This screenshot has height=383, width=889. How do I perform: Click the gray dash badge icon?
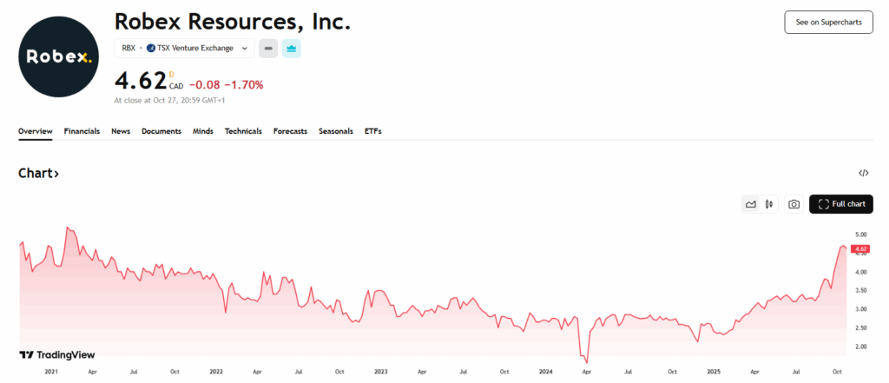click(x=269, y=48)
